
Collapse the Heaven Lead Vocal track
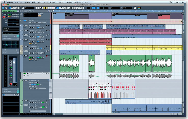pos(20,56)
